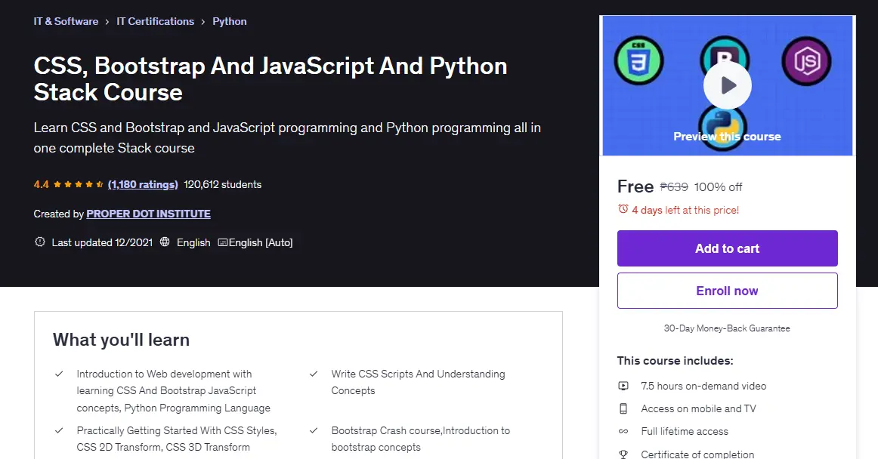Click the last updated clock badge icon

[x=40, y=242]
